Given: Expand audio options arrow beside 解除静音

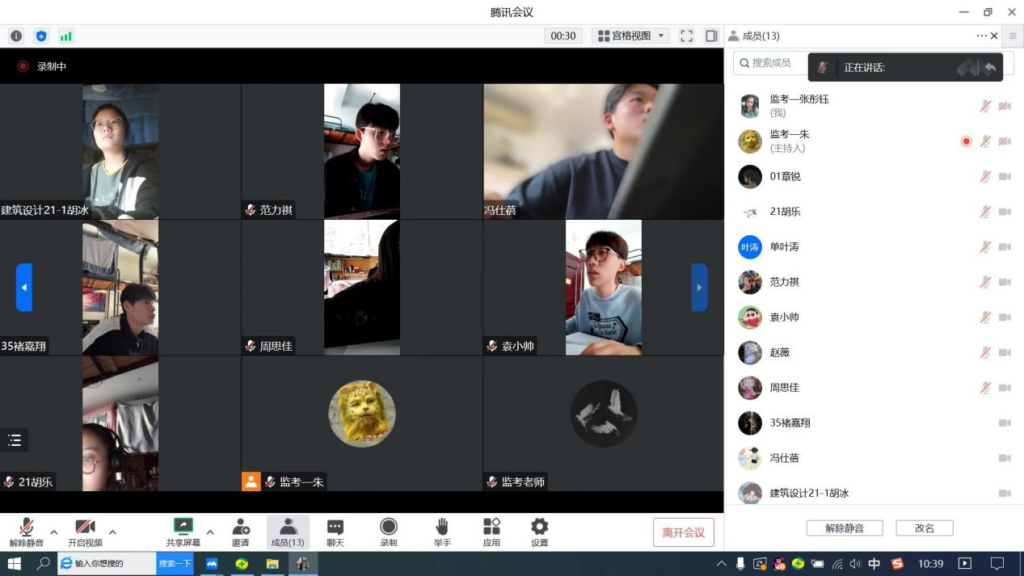Looking at the screenshot, I should pyautogui.click(x=54, y=532).
